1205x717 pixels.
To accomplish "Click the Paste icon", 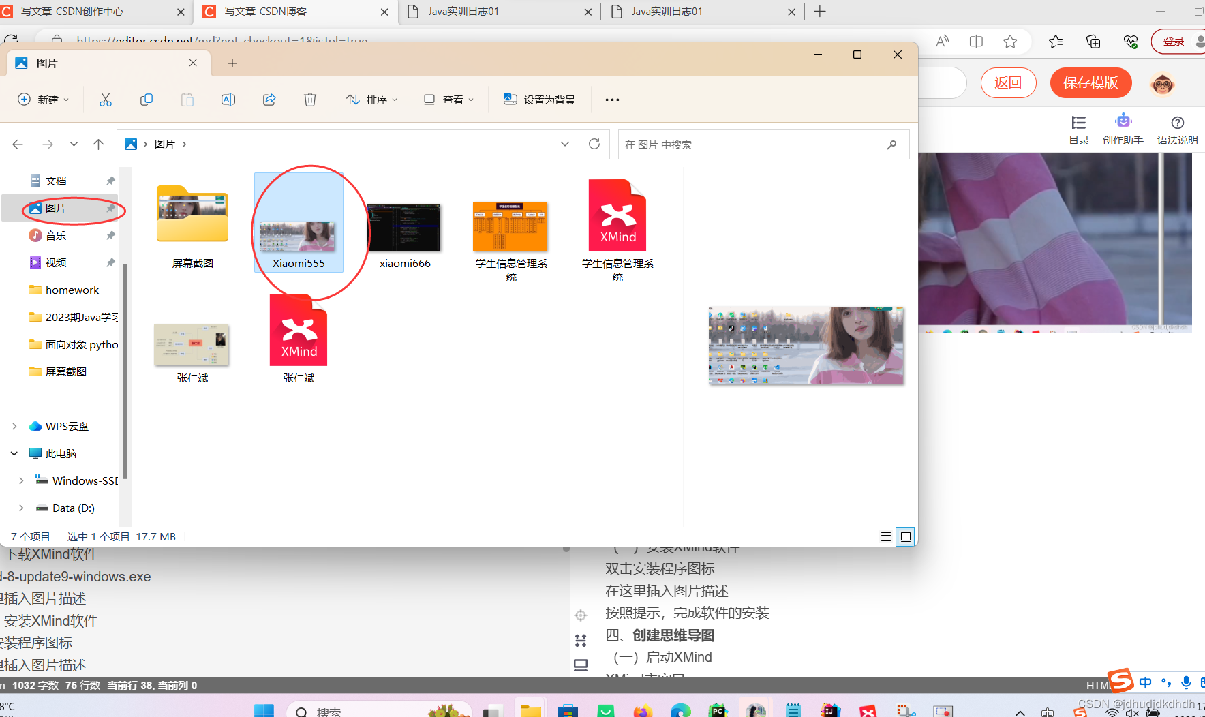I will [187, 100].
